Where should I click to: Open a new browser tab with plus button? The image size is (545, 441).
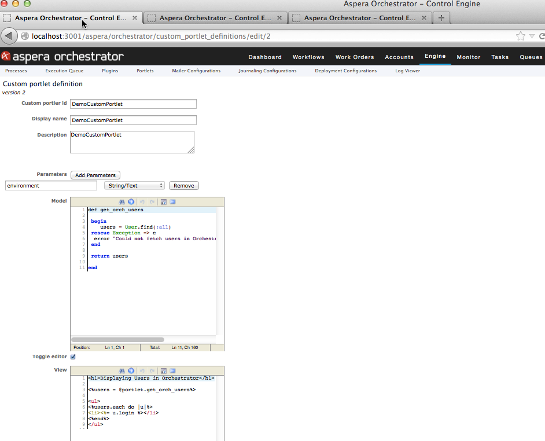441,18
